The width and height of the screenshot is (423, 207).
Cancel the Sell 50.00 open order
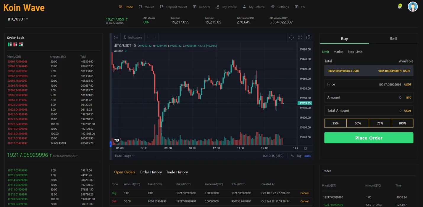click(x=304, y=201)
